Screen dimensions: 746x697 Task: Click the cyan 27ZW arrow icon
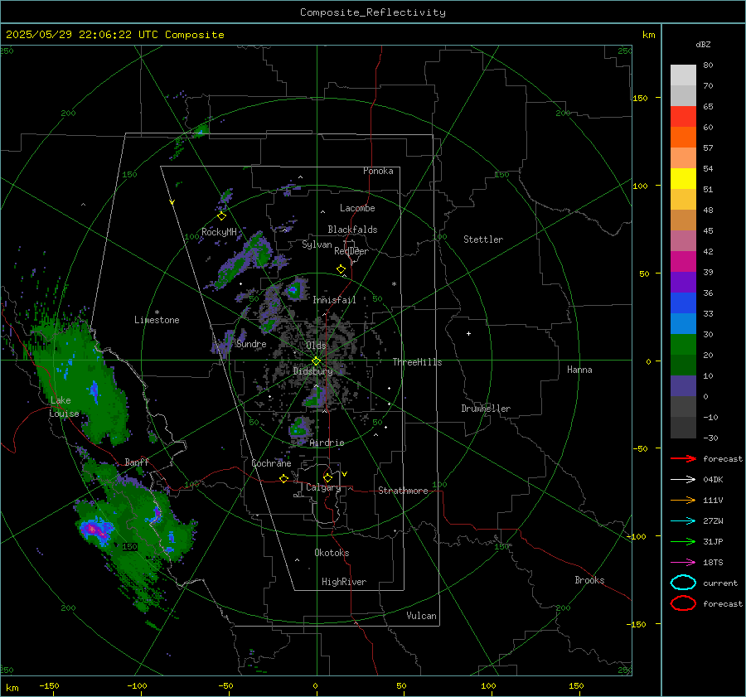(x=683, y=521)
